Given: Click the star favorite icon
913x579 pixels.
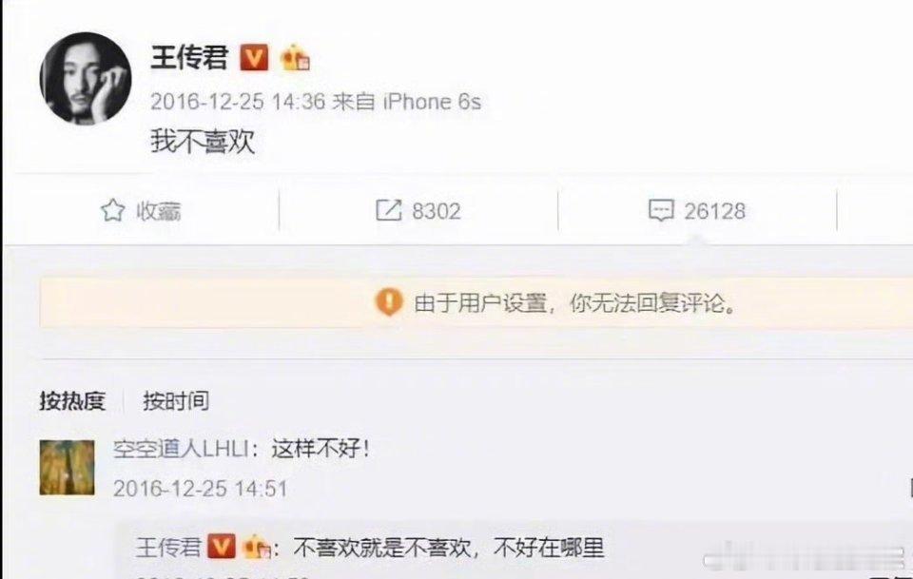Looking at the screenshot, I should pyautogui.click(x=112, y=211).
